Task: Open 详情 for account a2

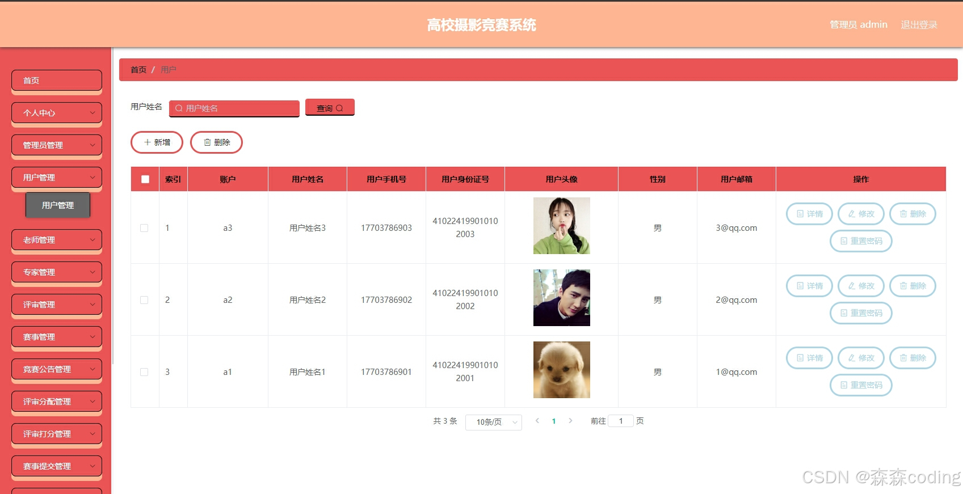Action: click(x=809, y=286)
